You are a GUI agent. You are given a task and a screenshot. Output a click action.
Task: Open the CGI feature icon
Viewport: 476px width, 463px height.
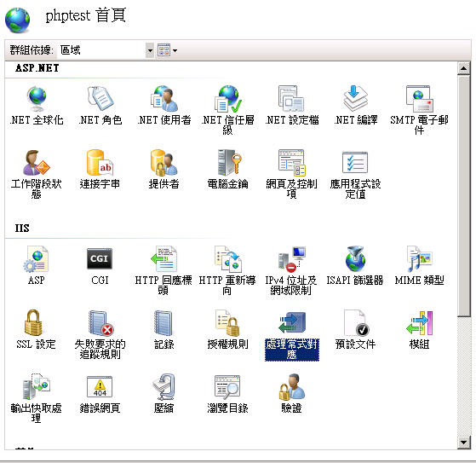pos(100,258)
